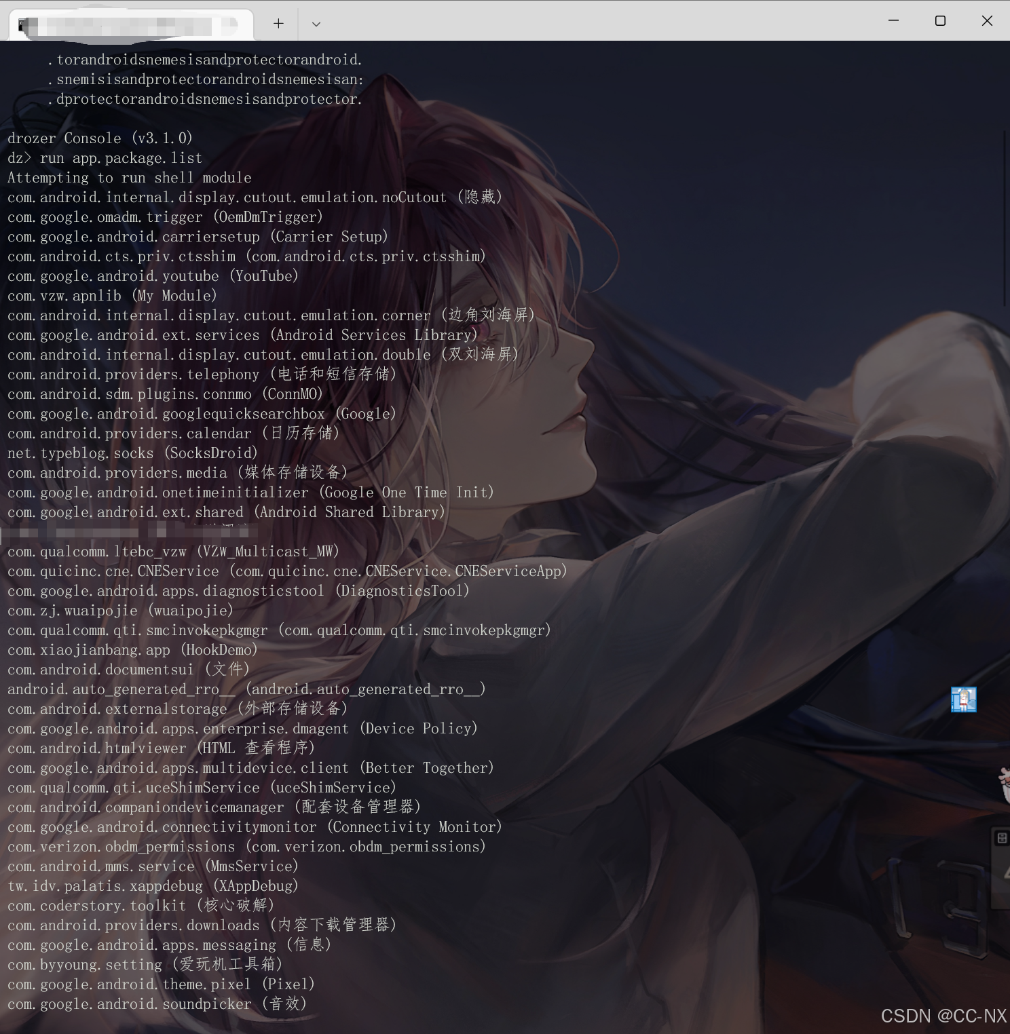Click the cutout.emulation.corner package line

coord(272,315)
